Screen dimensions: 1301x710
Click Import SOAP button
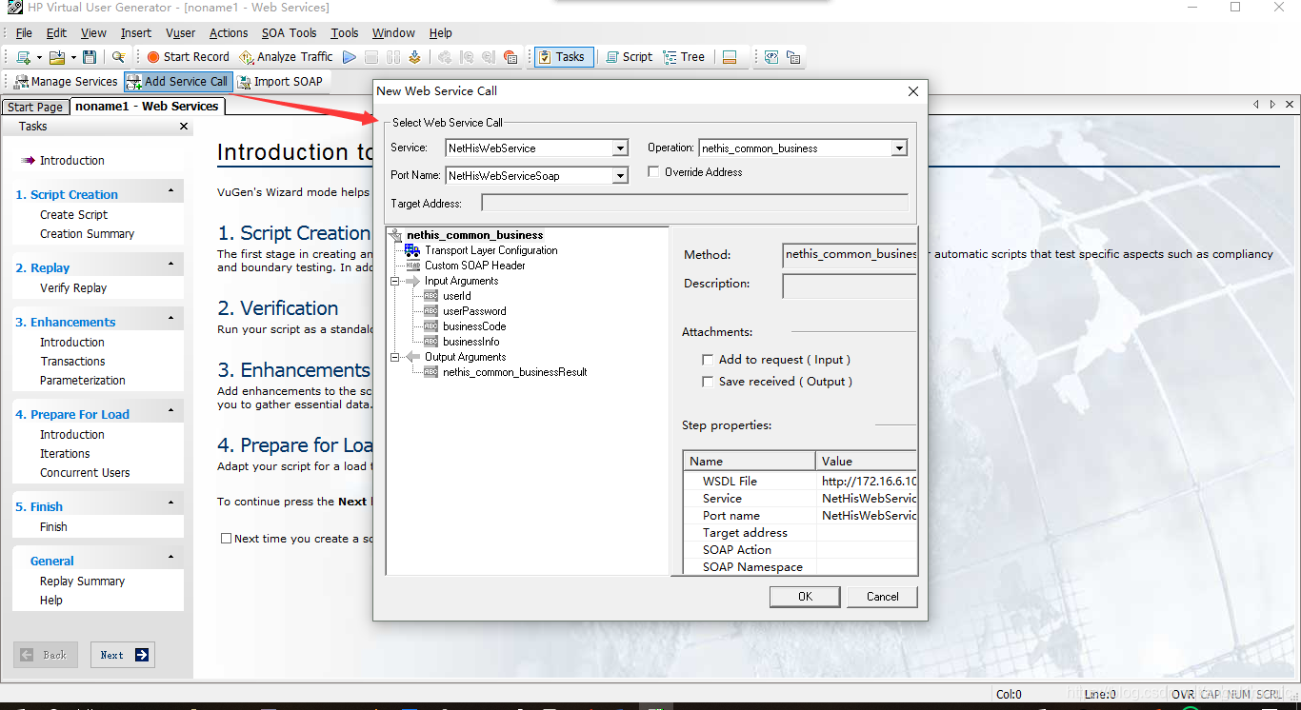(x=280, y=82)
